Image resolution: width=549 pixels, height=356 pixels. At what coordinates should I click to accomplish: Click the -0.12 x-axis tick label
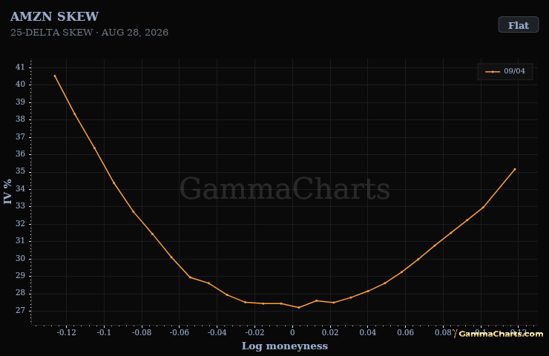tap(66, 332)
